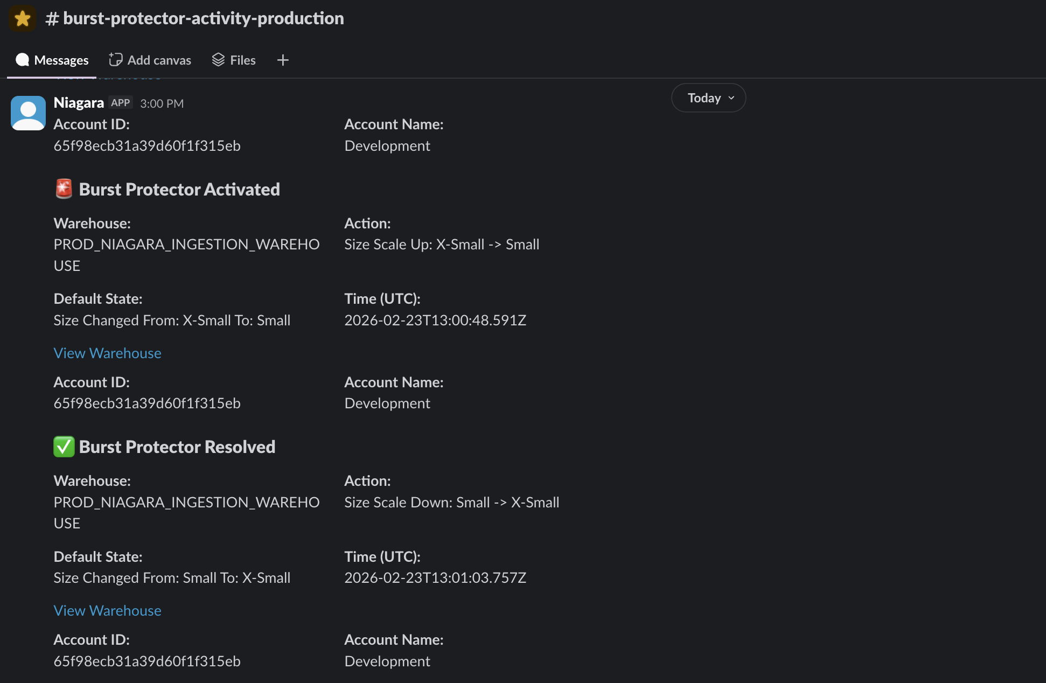Click the star icon beside channel name
Viewport: 1046px width, 683px height.
22,19
